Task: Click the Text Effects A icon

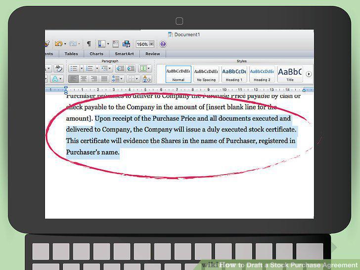Action: [x=55, y=79]
